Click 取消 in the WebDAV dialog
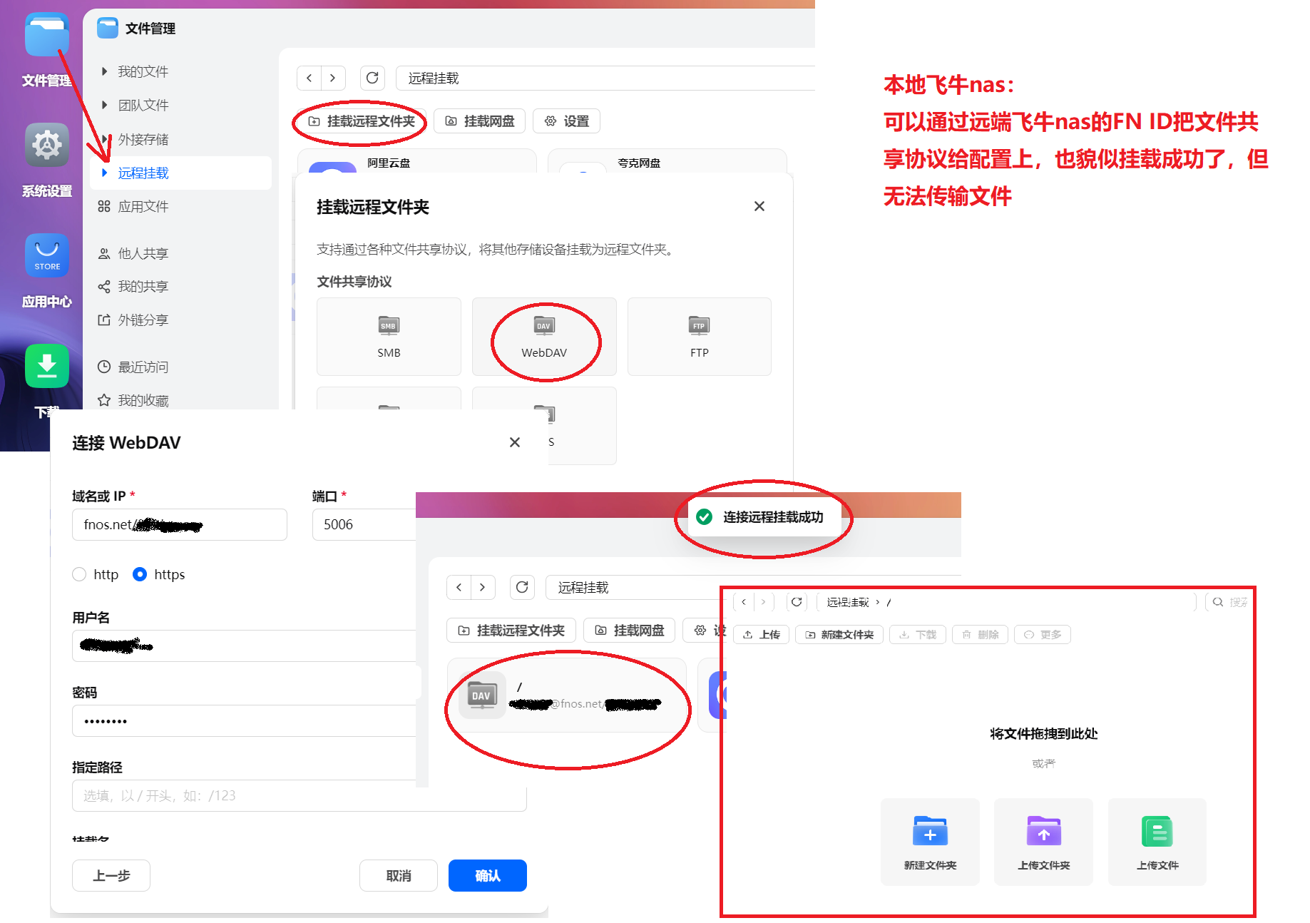The width and height of the screenshot is (1310, 923). click(399, 876)
